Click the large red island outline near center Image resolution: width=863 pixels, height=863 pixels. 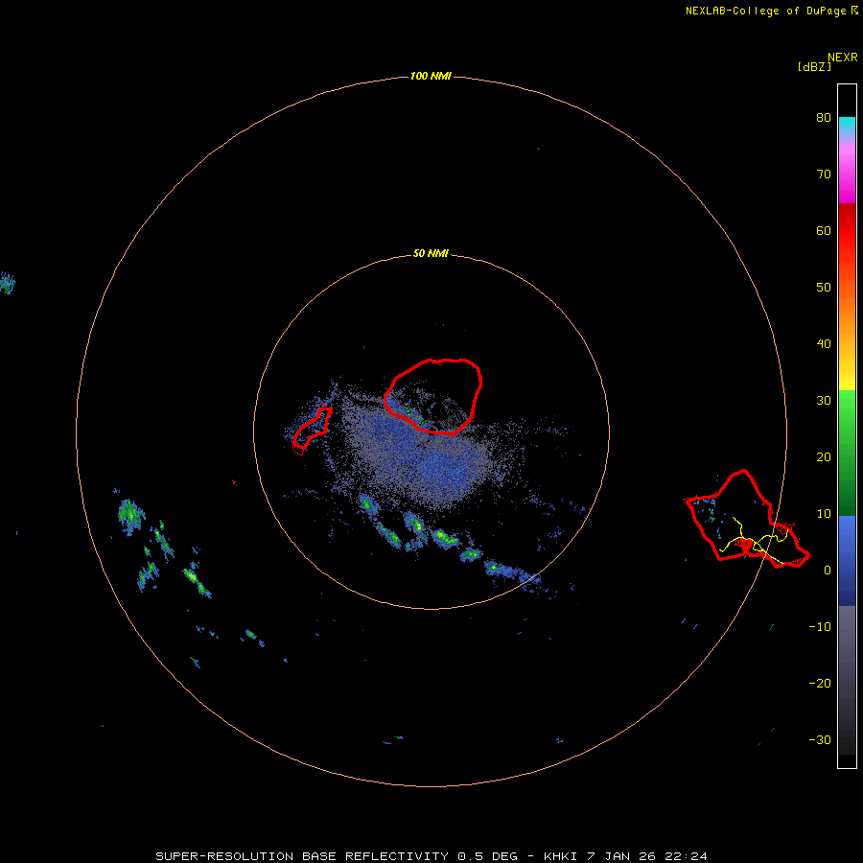coord(433,396)
